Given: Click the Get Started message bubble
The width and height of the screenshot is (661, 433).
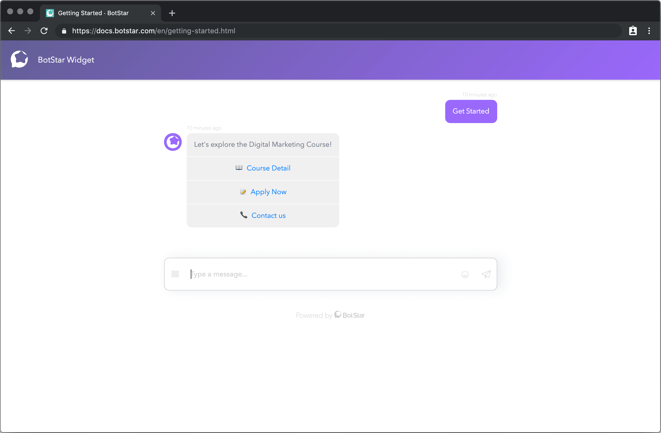Looking at the screenshot, I should [x=471, y=111].
